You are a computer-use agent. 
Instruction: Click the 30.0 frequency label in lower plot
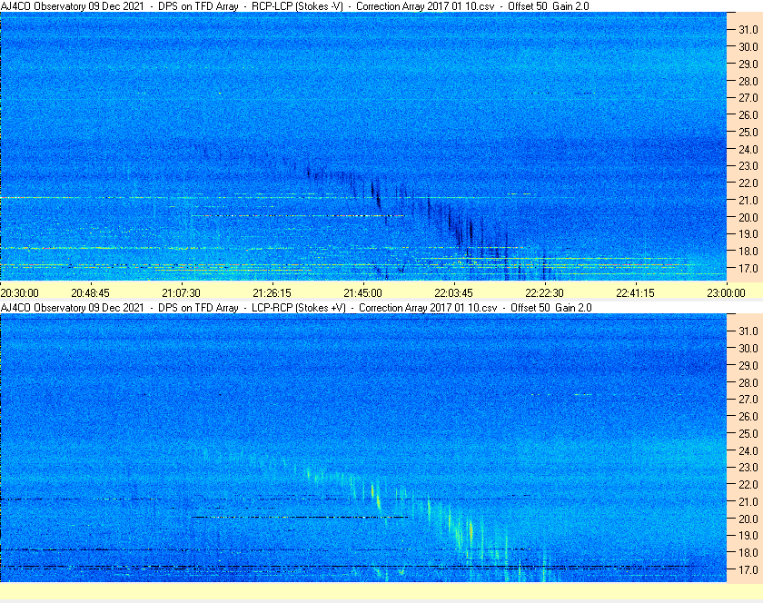pyautogui.click(x=748, y=348)
